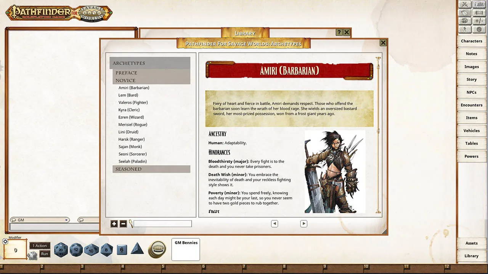The image size is (488, 274).
Task: Select Seelah (Paladin) entry
Action: [x=133, y=161]
